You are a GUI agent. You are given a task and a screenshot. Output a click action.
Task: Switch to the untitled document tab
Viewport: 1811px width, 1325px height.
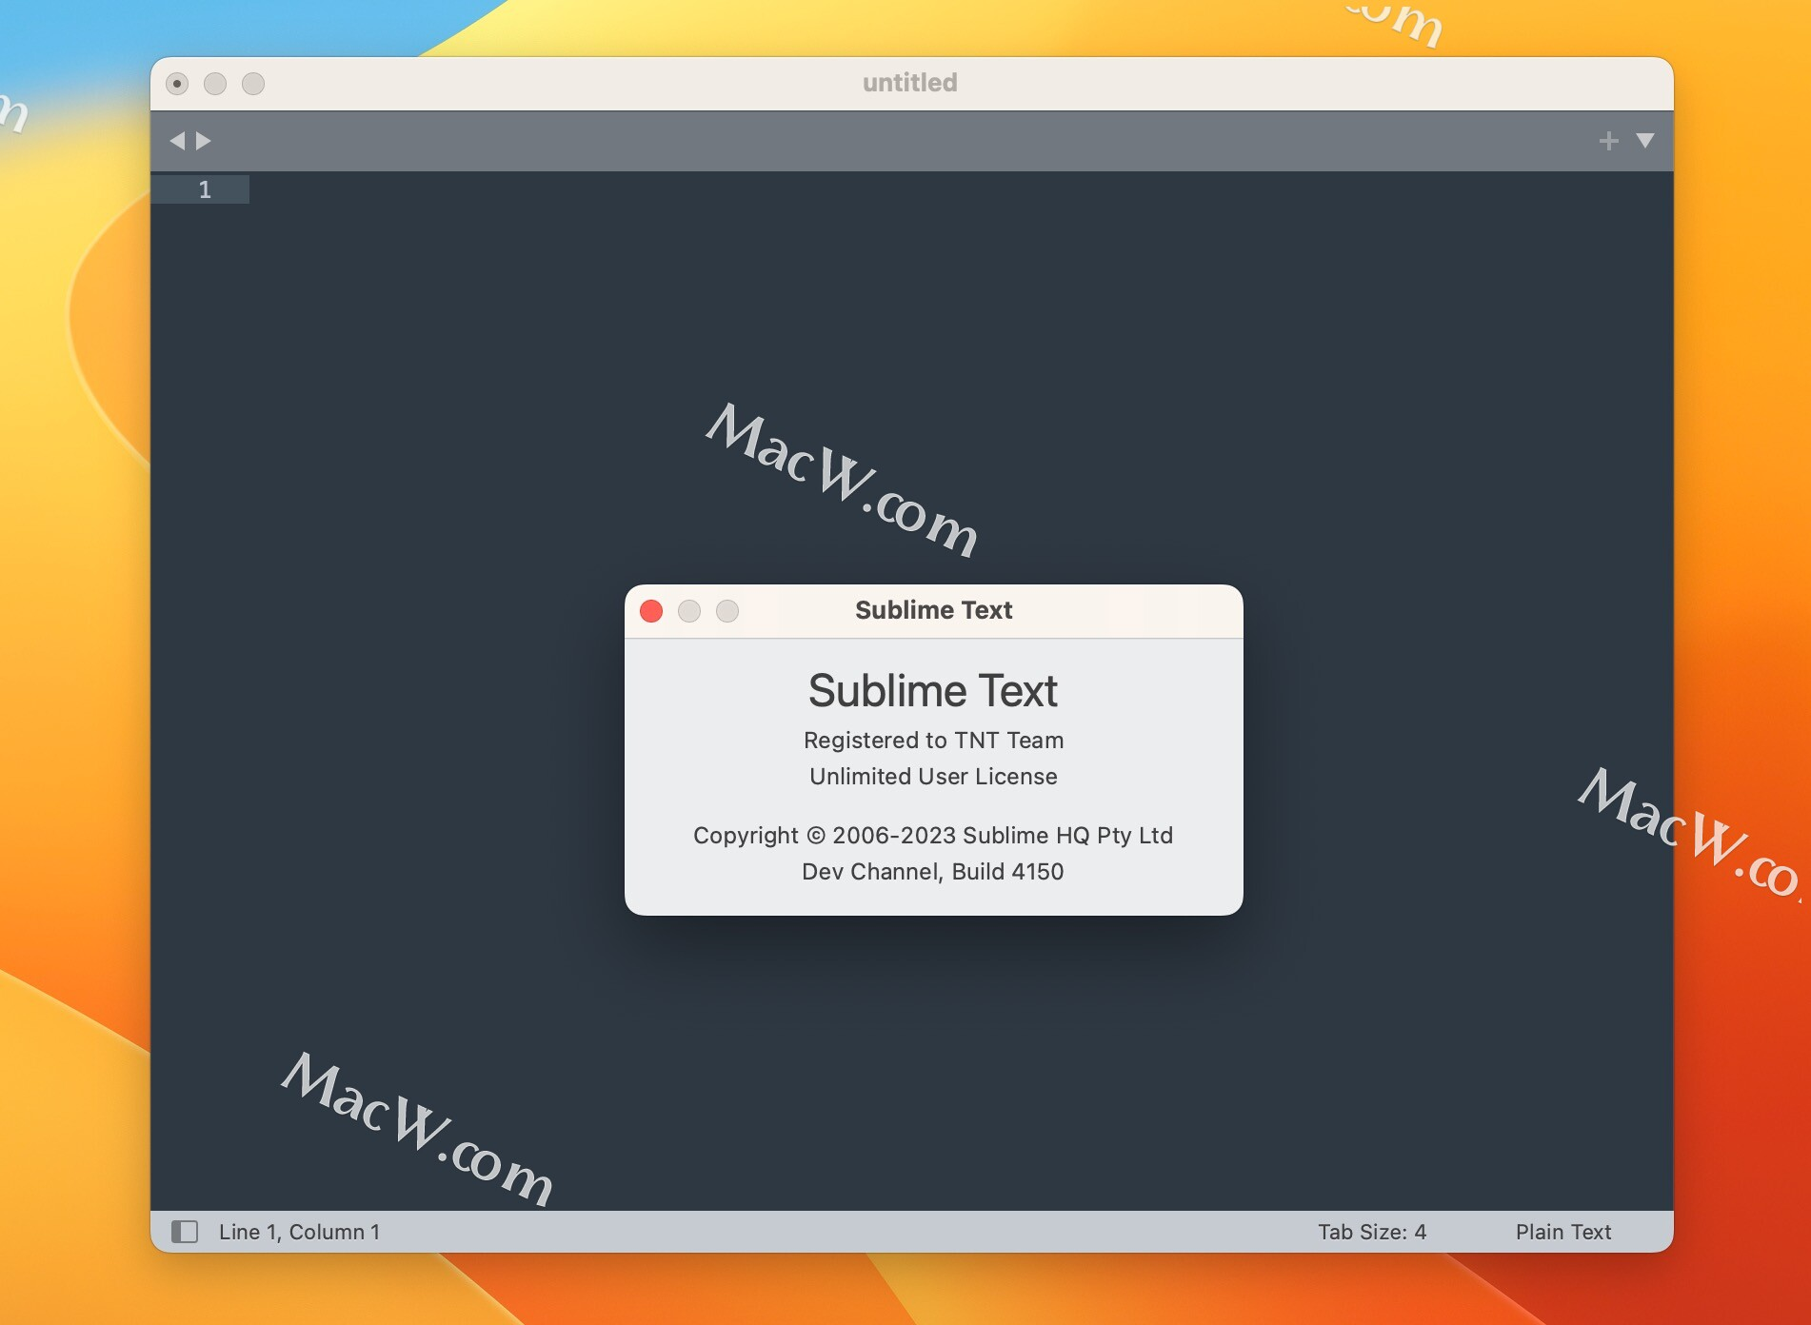[x=909, y=82]
